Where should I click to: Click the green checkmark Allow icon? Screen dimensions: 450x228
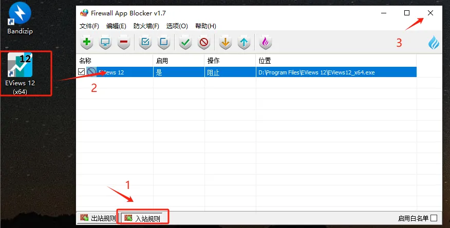click(185, 42)
